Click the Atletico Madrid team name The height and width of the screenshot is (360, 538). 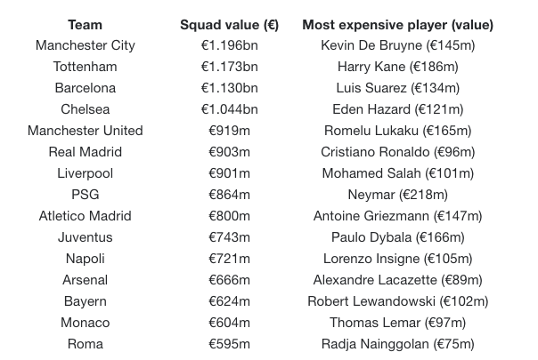click(x=86, y=216)
